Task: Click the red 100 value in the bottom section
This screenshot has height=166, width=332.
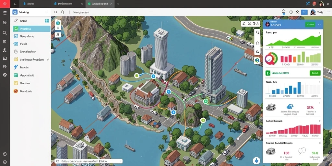Action: pos(286,153)
